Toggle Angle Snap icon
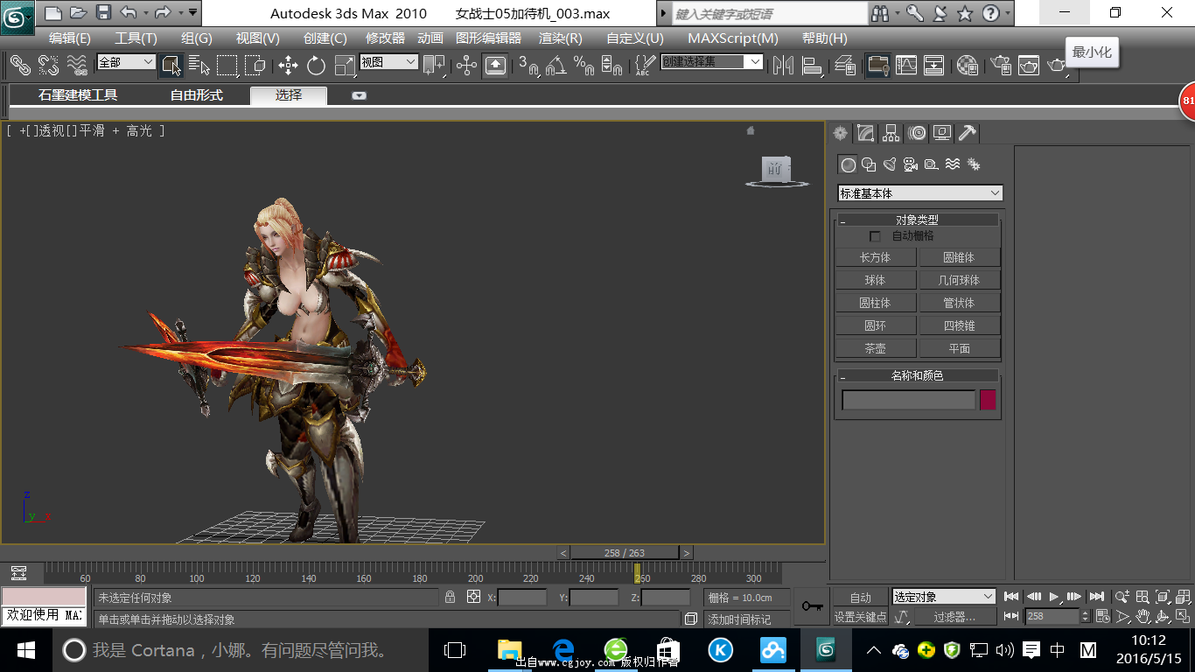The image size is (1195, 672). point(556,65)
